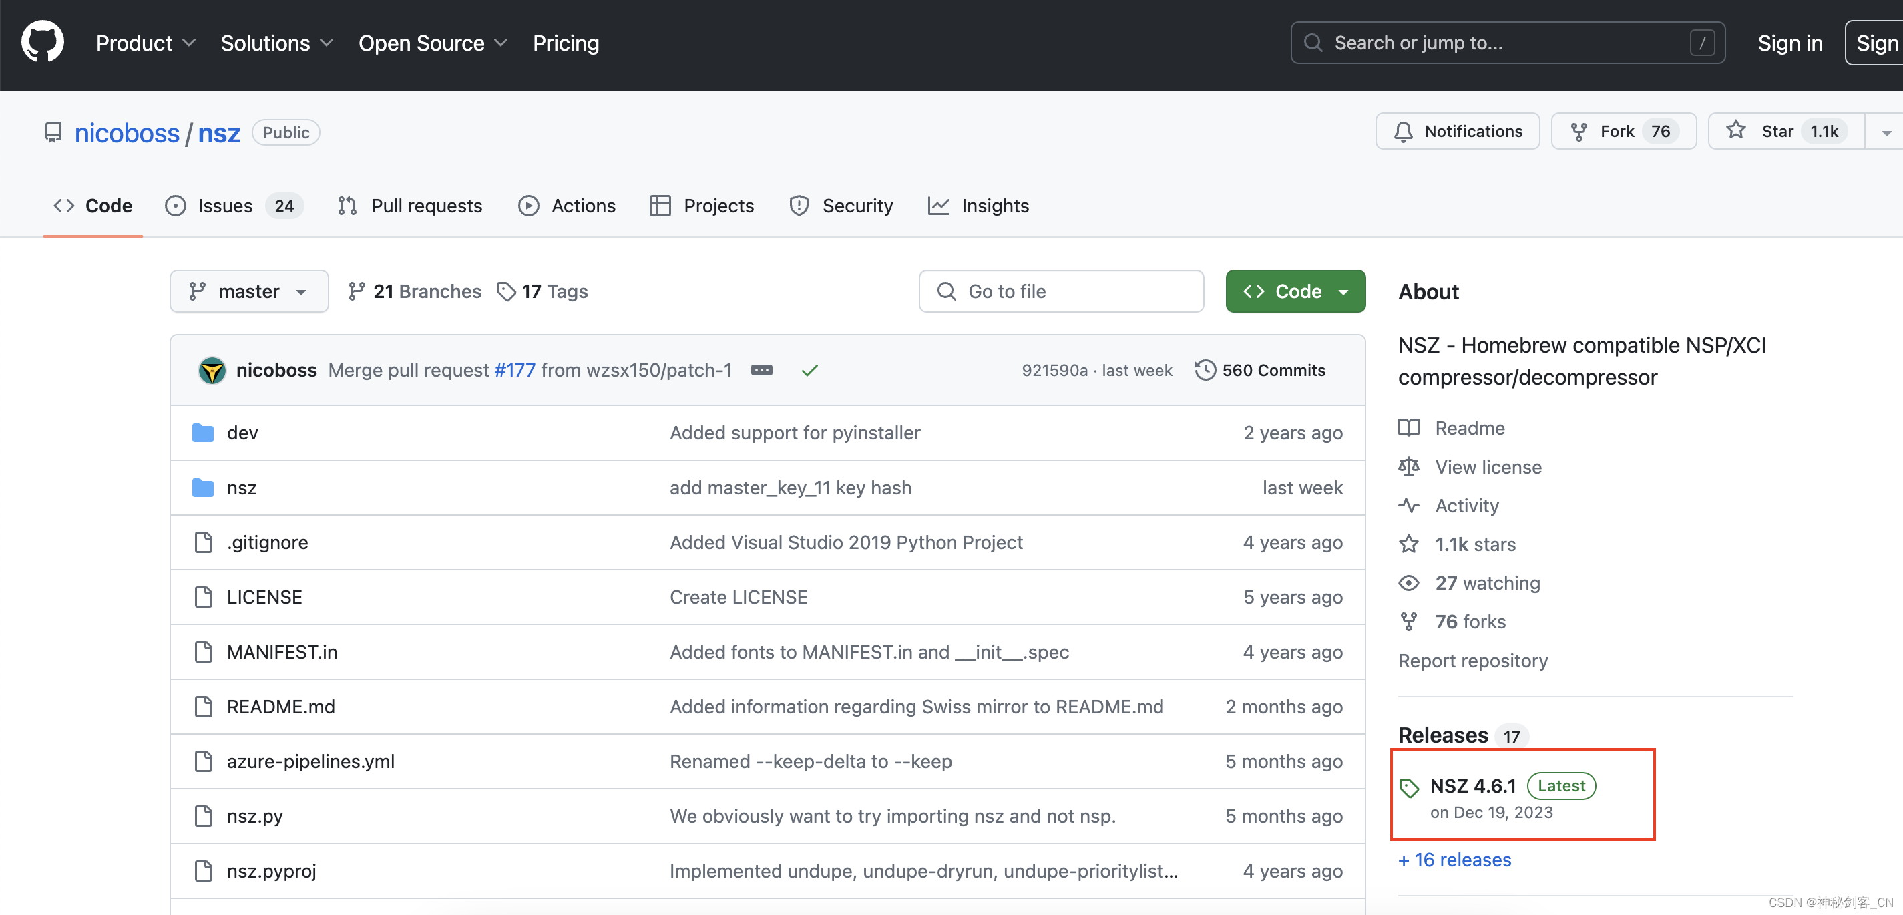1903x915 pixels.
Task: Expand the commit message ellipsis button
Action: [762, 370]
